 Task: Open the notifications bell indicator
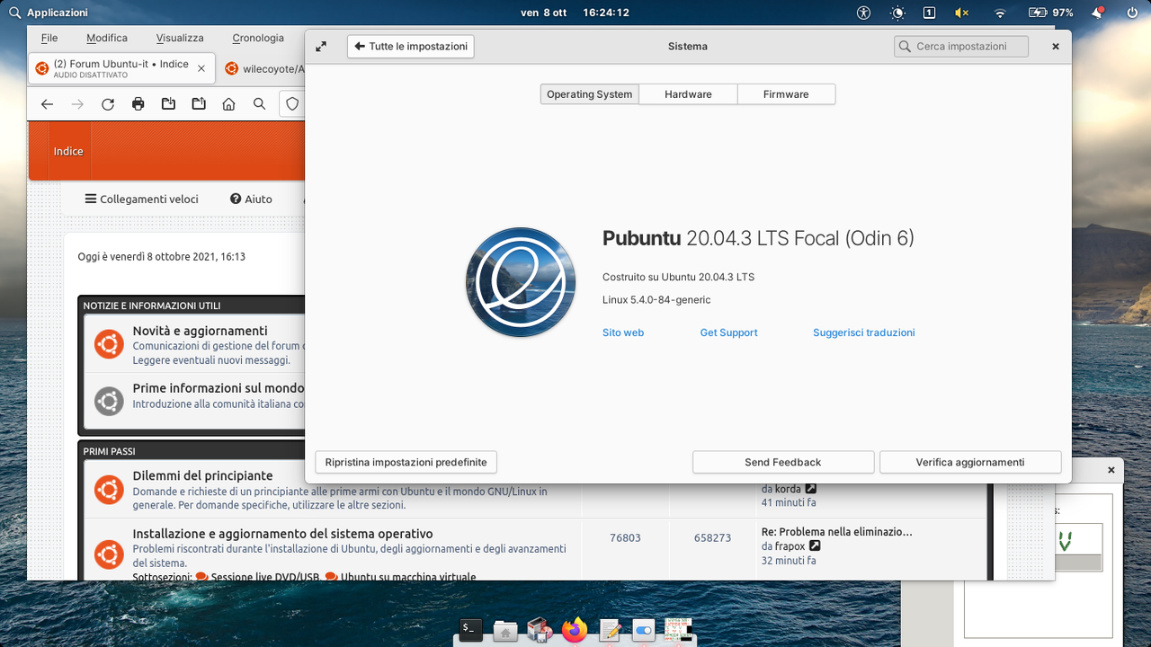coord(1098,13)
